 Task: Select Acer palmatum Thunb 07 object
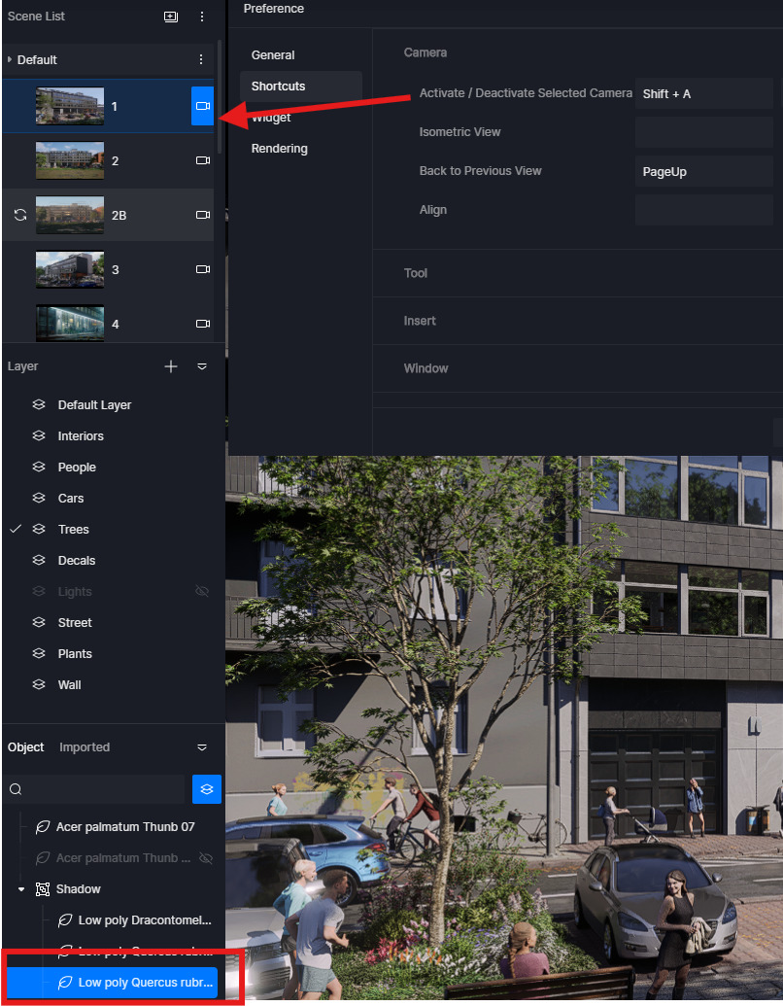tap(125, 827)
